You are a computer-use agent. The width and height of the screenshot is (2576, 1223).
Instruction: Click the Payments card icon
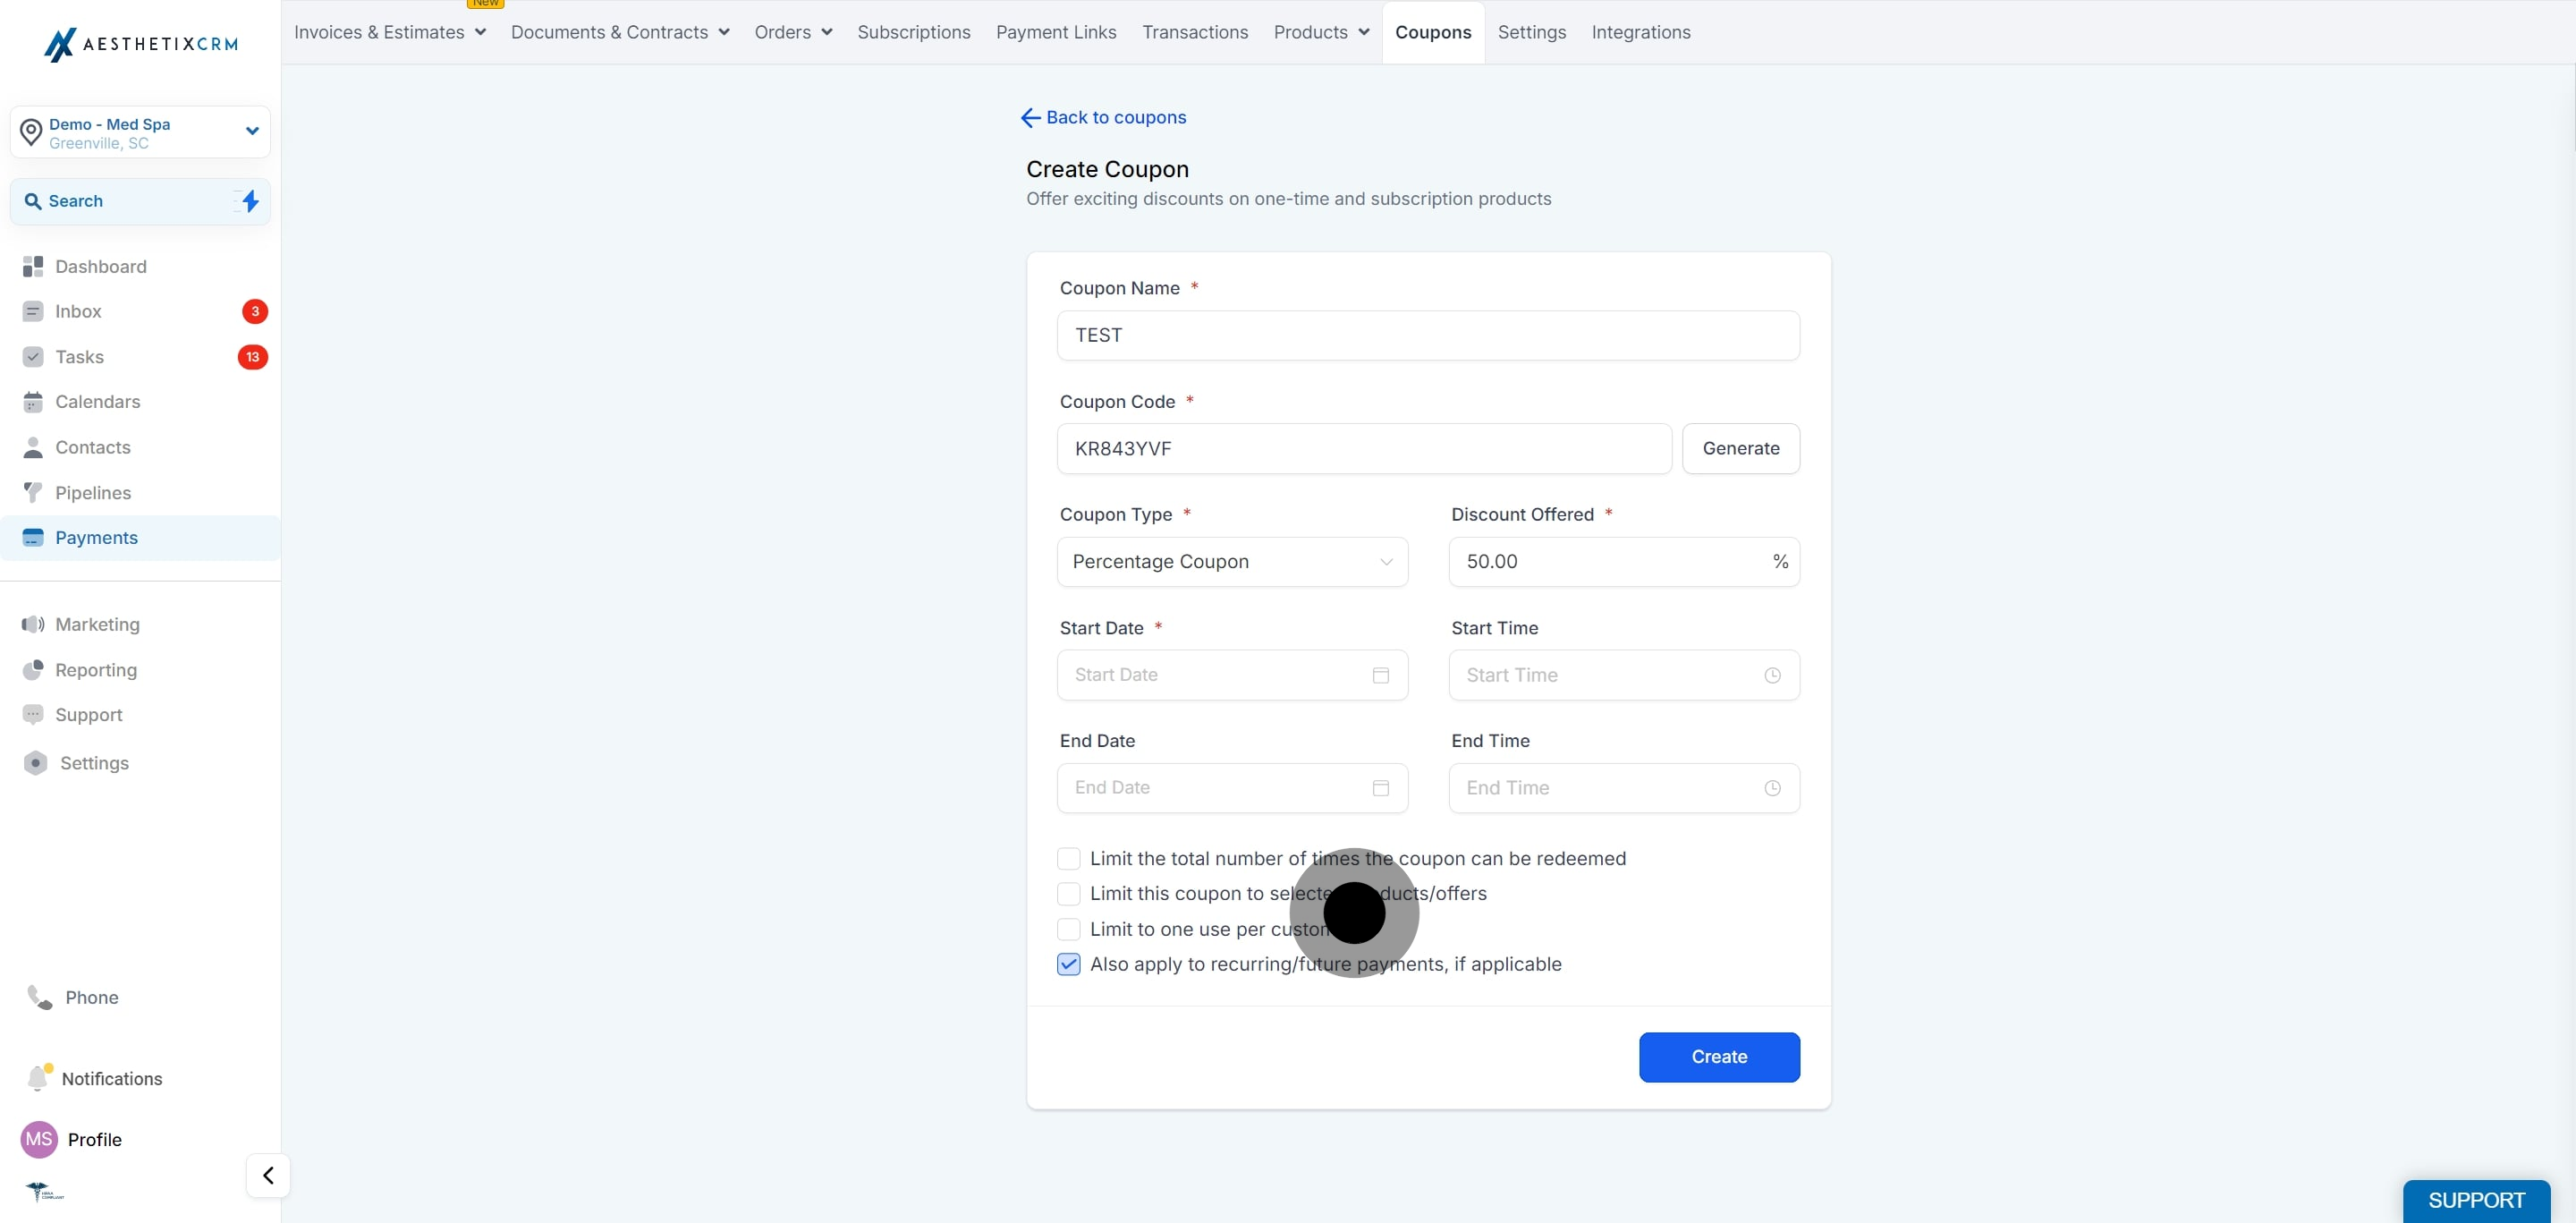pyautogui.click(x=33, y=538)
